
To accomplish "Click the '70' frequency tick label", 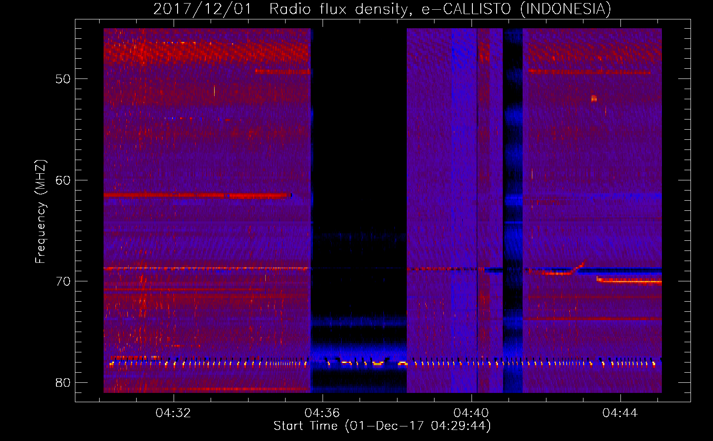I will coord(63,281).
